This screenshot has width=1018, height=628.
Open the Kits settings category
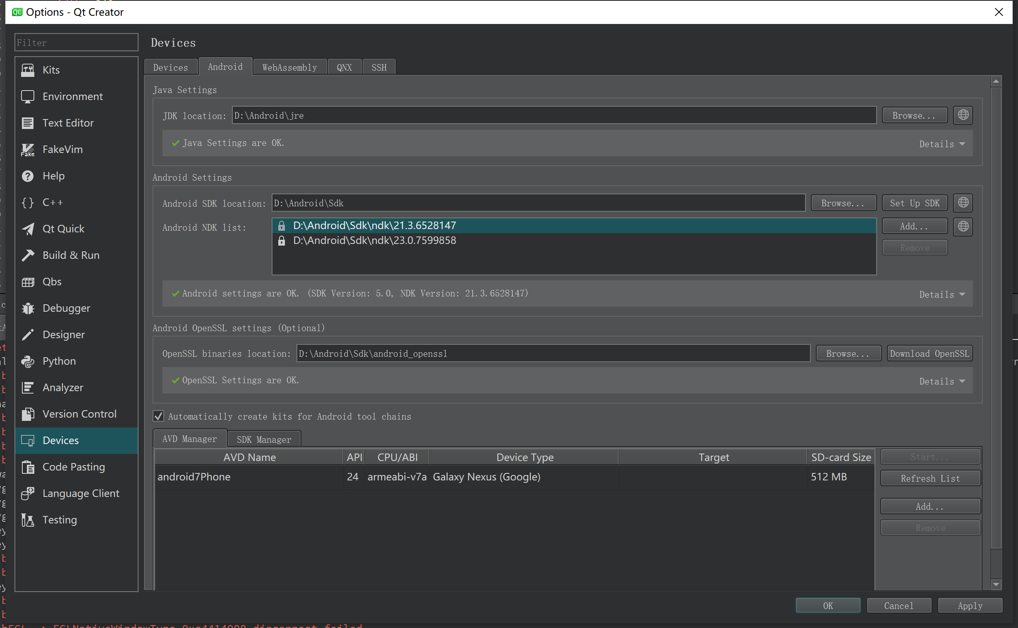pyautogui.click(x=76, y=70)
